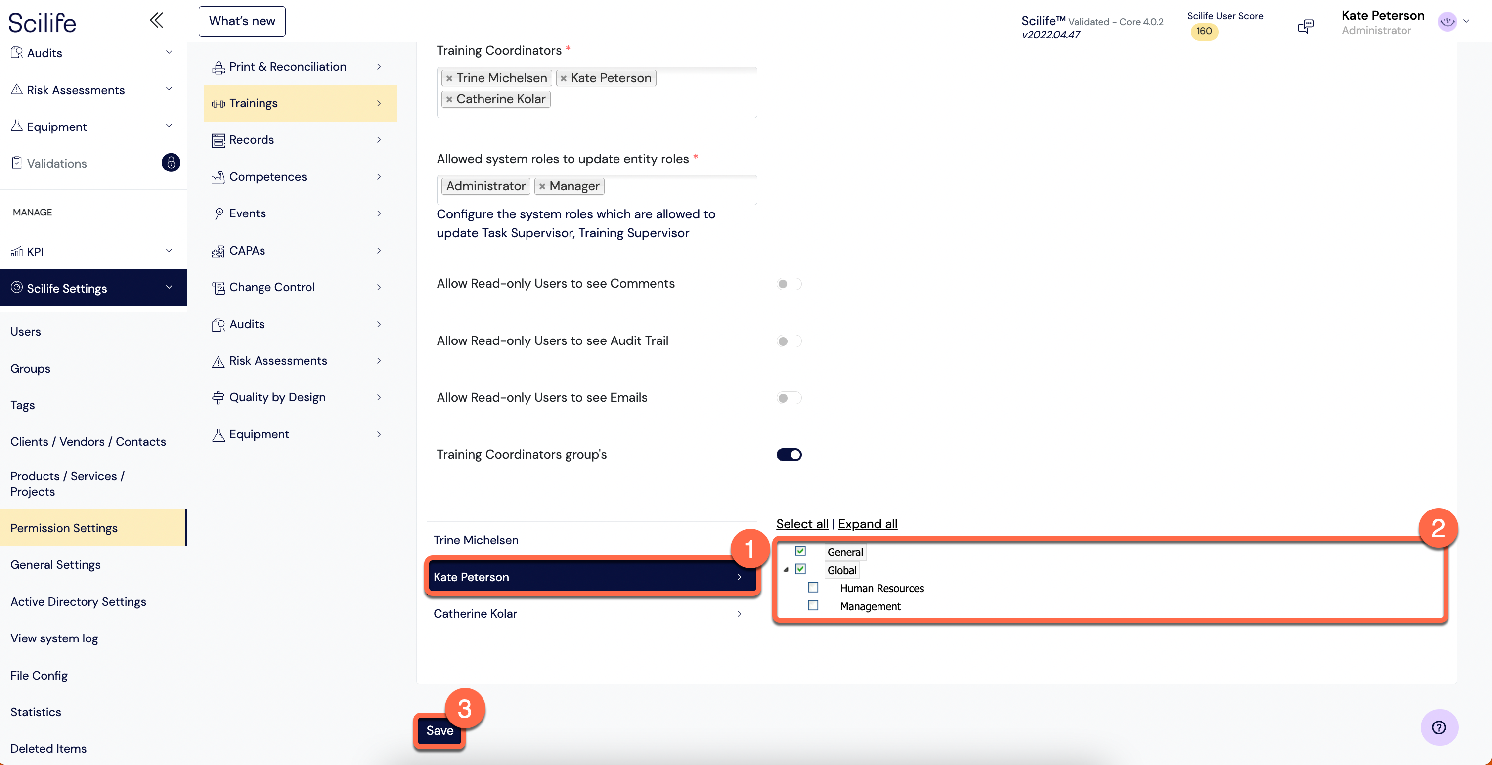
Task: Click the Kate Peterson avatar icon
Action: click(1447, 22)
